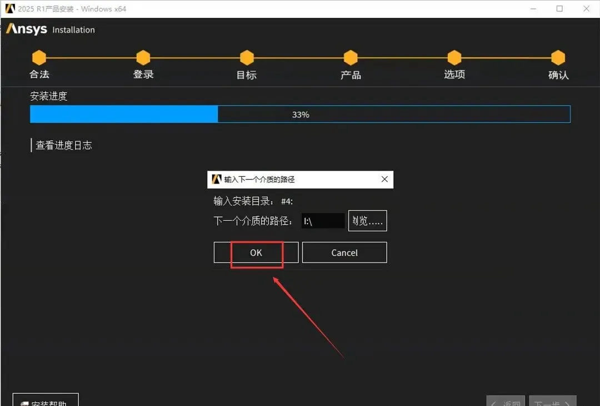This screenshot has width=600, height=406.
Task: Click the 下一个介质的路径 label
Action: [253, 221]
